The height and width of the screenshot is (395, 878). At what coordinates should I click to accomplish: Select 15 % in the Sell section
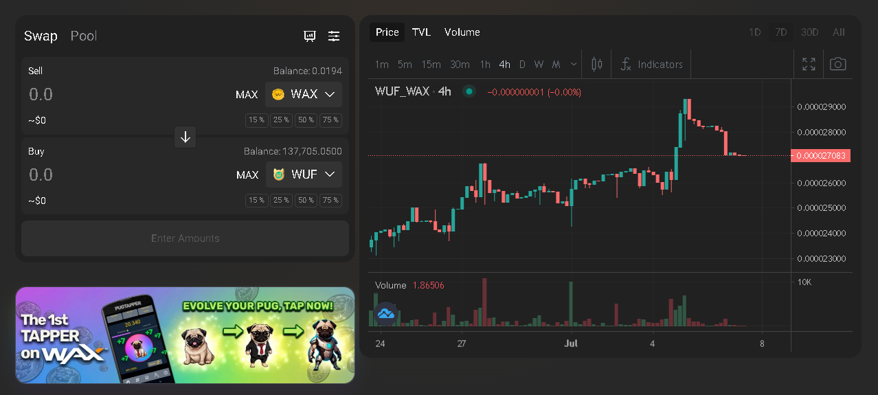click(x=256, y=120)
